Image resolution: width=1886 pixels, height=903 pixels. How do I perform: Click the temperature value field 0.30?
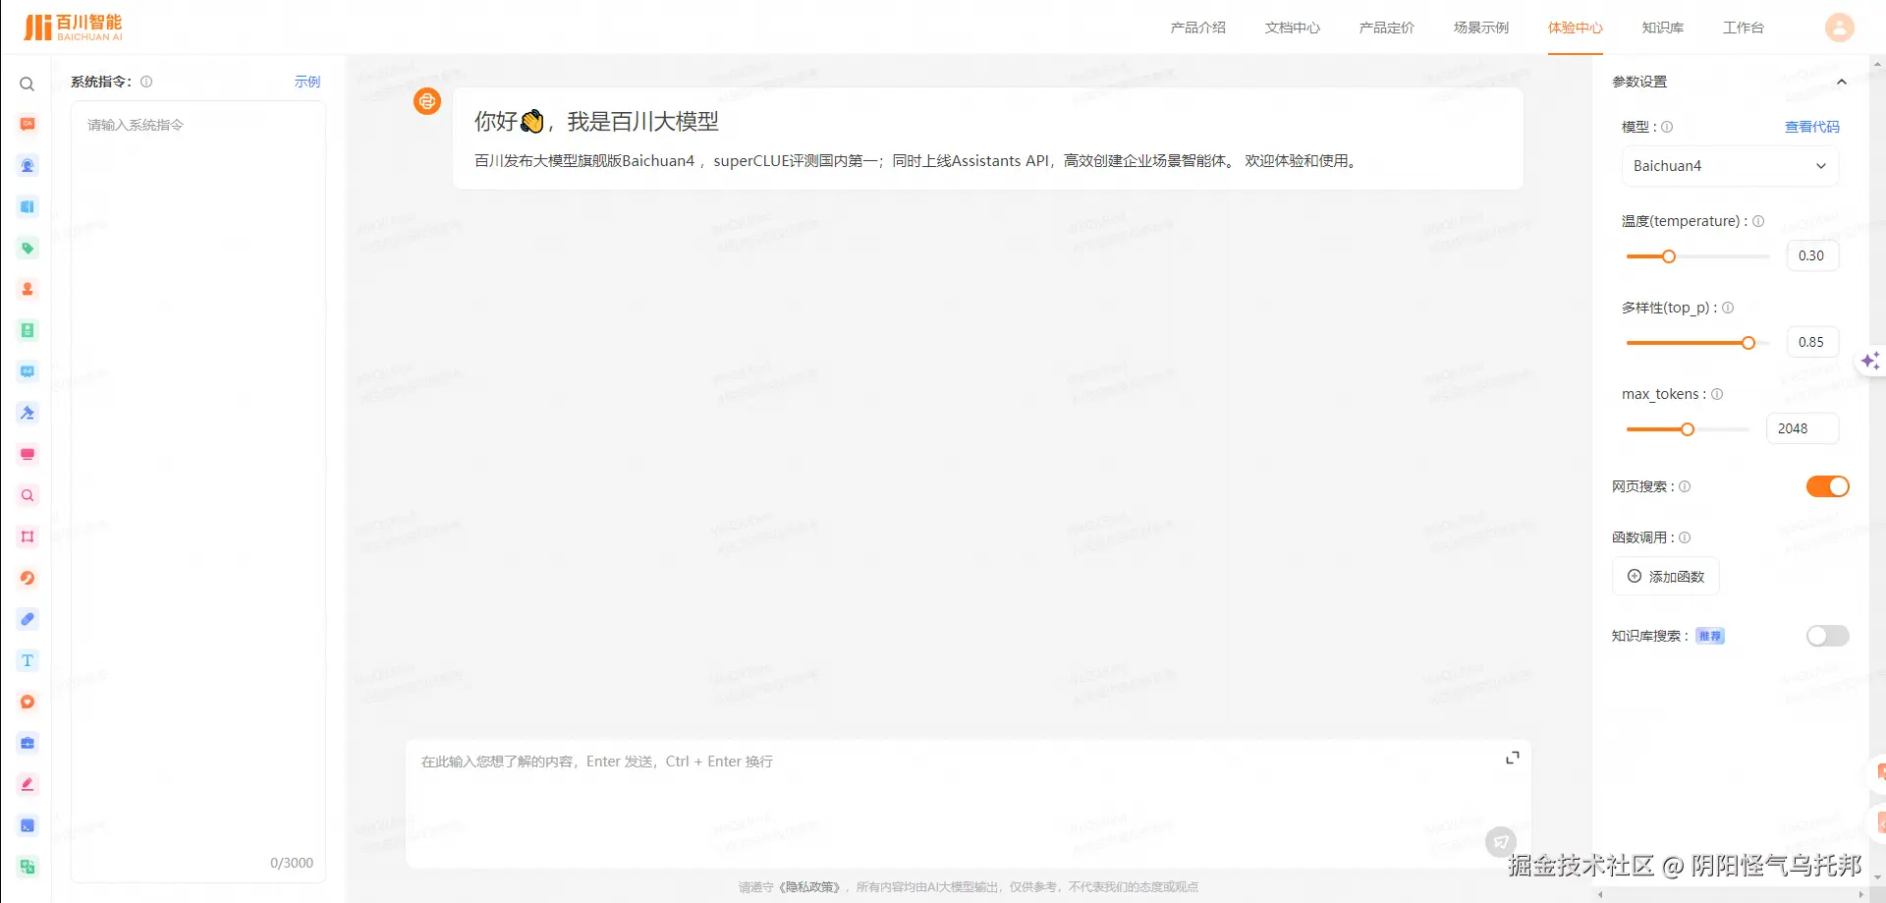[1812, 255]
